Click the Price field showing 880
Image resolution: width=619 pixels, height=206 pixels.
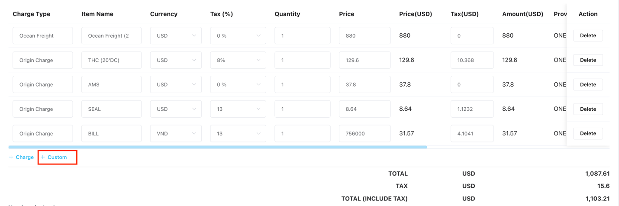pos(364,35)
